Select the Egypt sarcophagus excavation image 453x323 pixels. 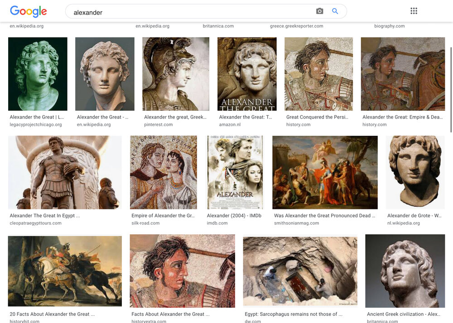pos(300,271)
